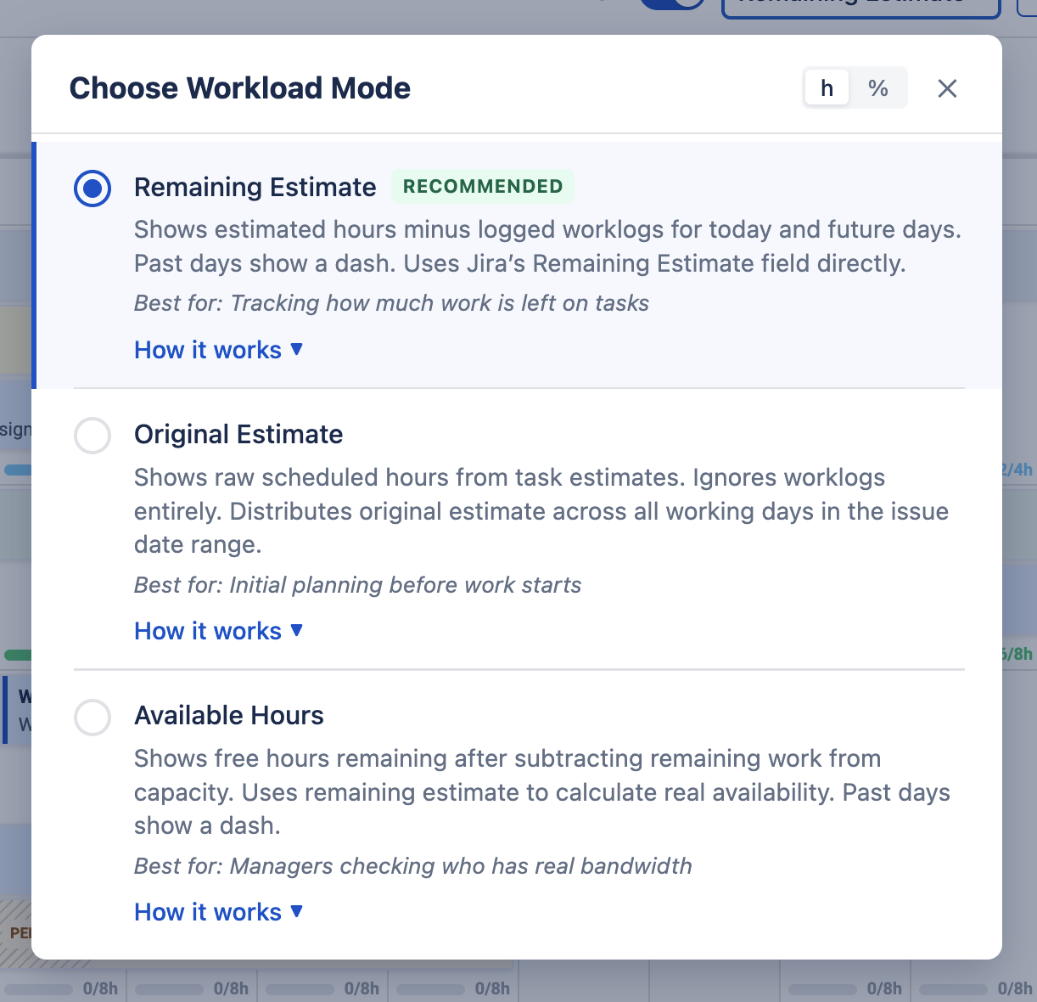Image resolution: width=1037 pixels, height=1002 pixels.
Task: Click the Remaining Estimate mode heading text
Action: [255, 187]
